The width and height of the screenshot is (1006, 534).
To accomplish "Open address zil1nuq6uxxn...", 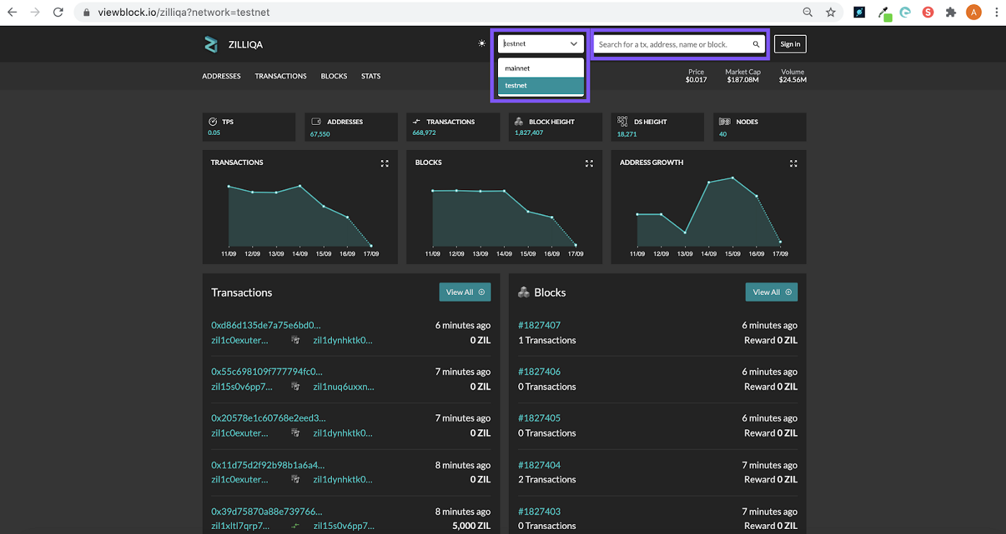I will [x=343, y=387].
